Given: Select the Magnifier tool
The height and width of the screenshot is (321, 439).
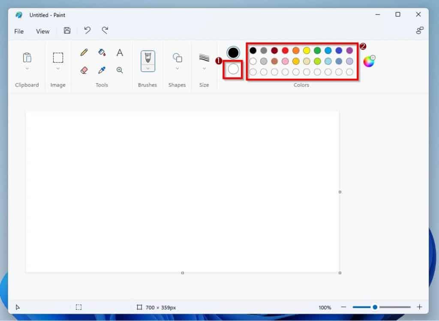Looking at the screenshot, I should point(120,70).
